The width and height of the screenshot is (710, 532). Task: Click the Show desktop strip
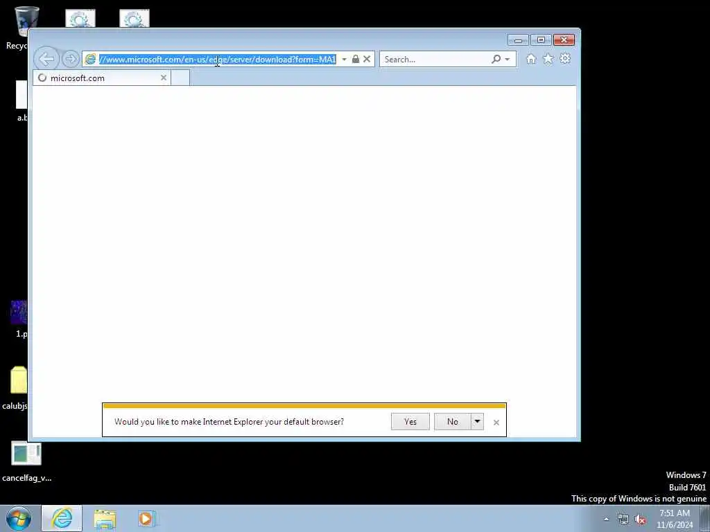point(705,519)
